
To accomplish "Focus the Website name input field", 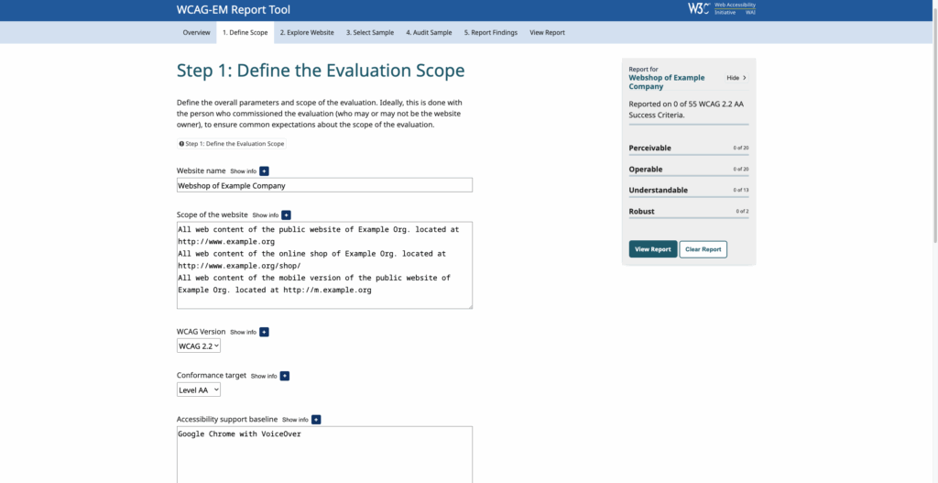I will (324, 185).
